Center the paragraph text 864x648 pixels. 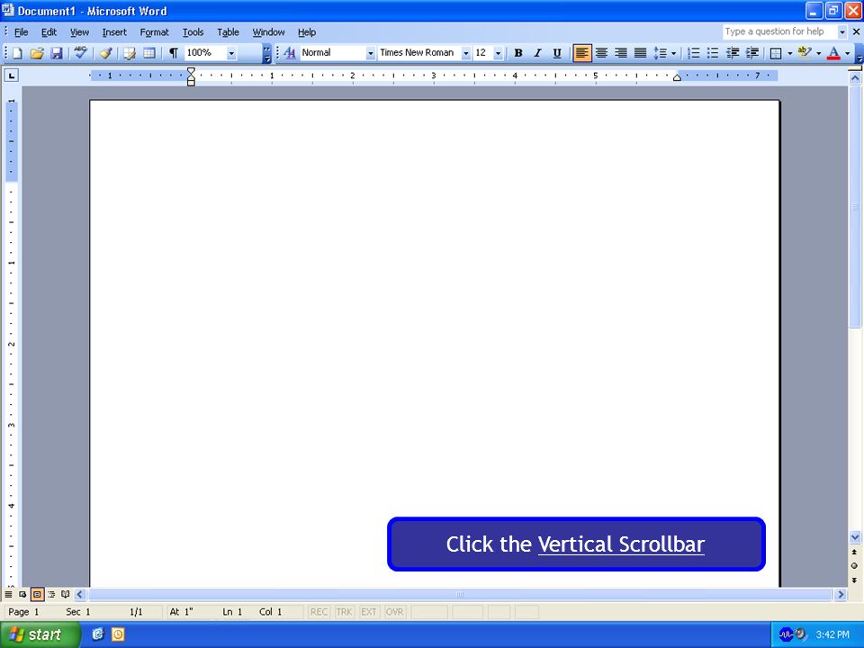(x=601, y=53)
